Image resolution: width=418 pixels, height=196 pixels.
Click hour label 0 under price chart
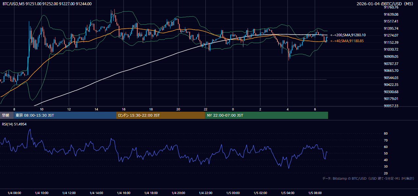tap(233, 109)
